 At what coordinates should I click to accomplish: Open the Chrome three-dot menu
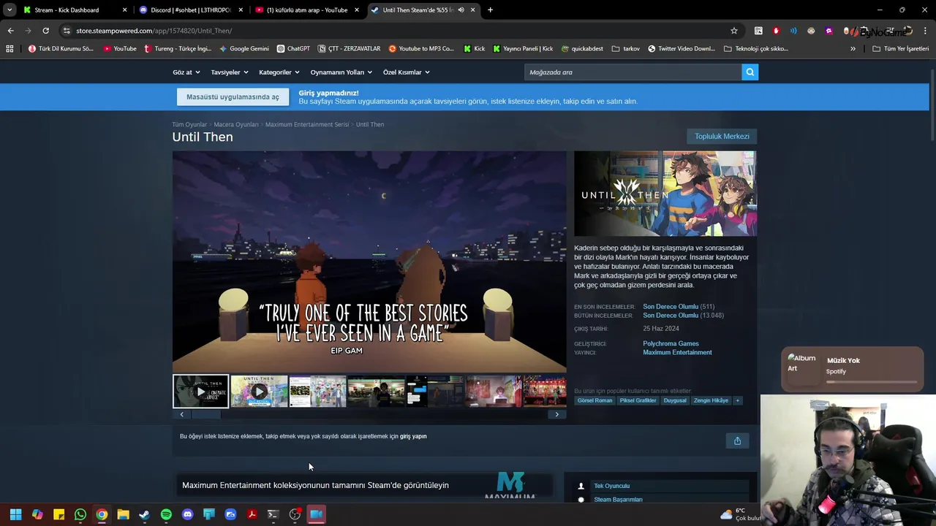coord(926,31)
